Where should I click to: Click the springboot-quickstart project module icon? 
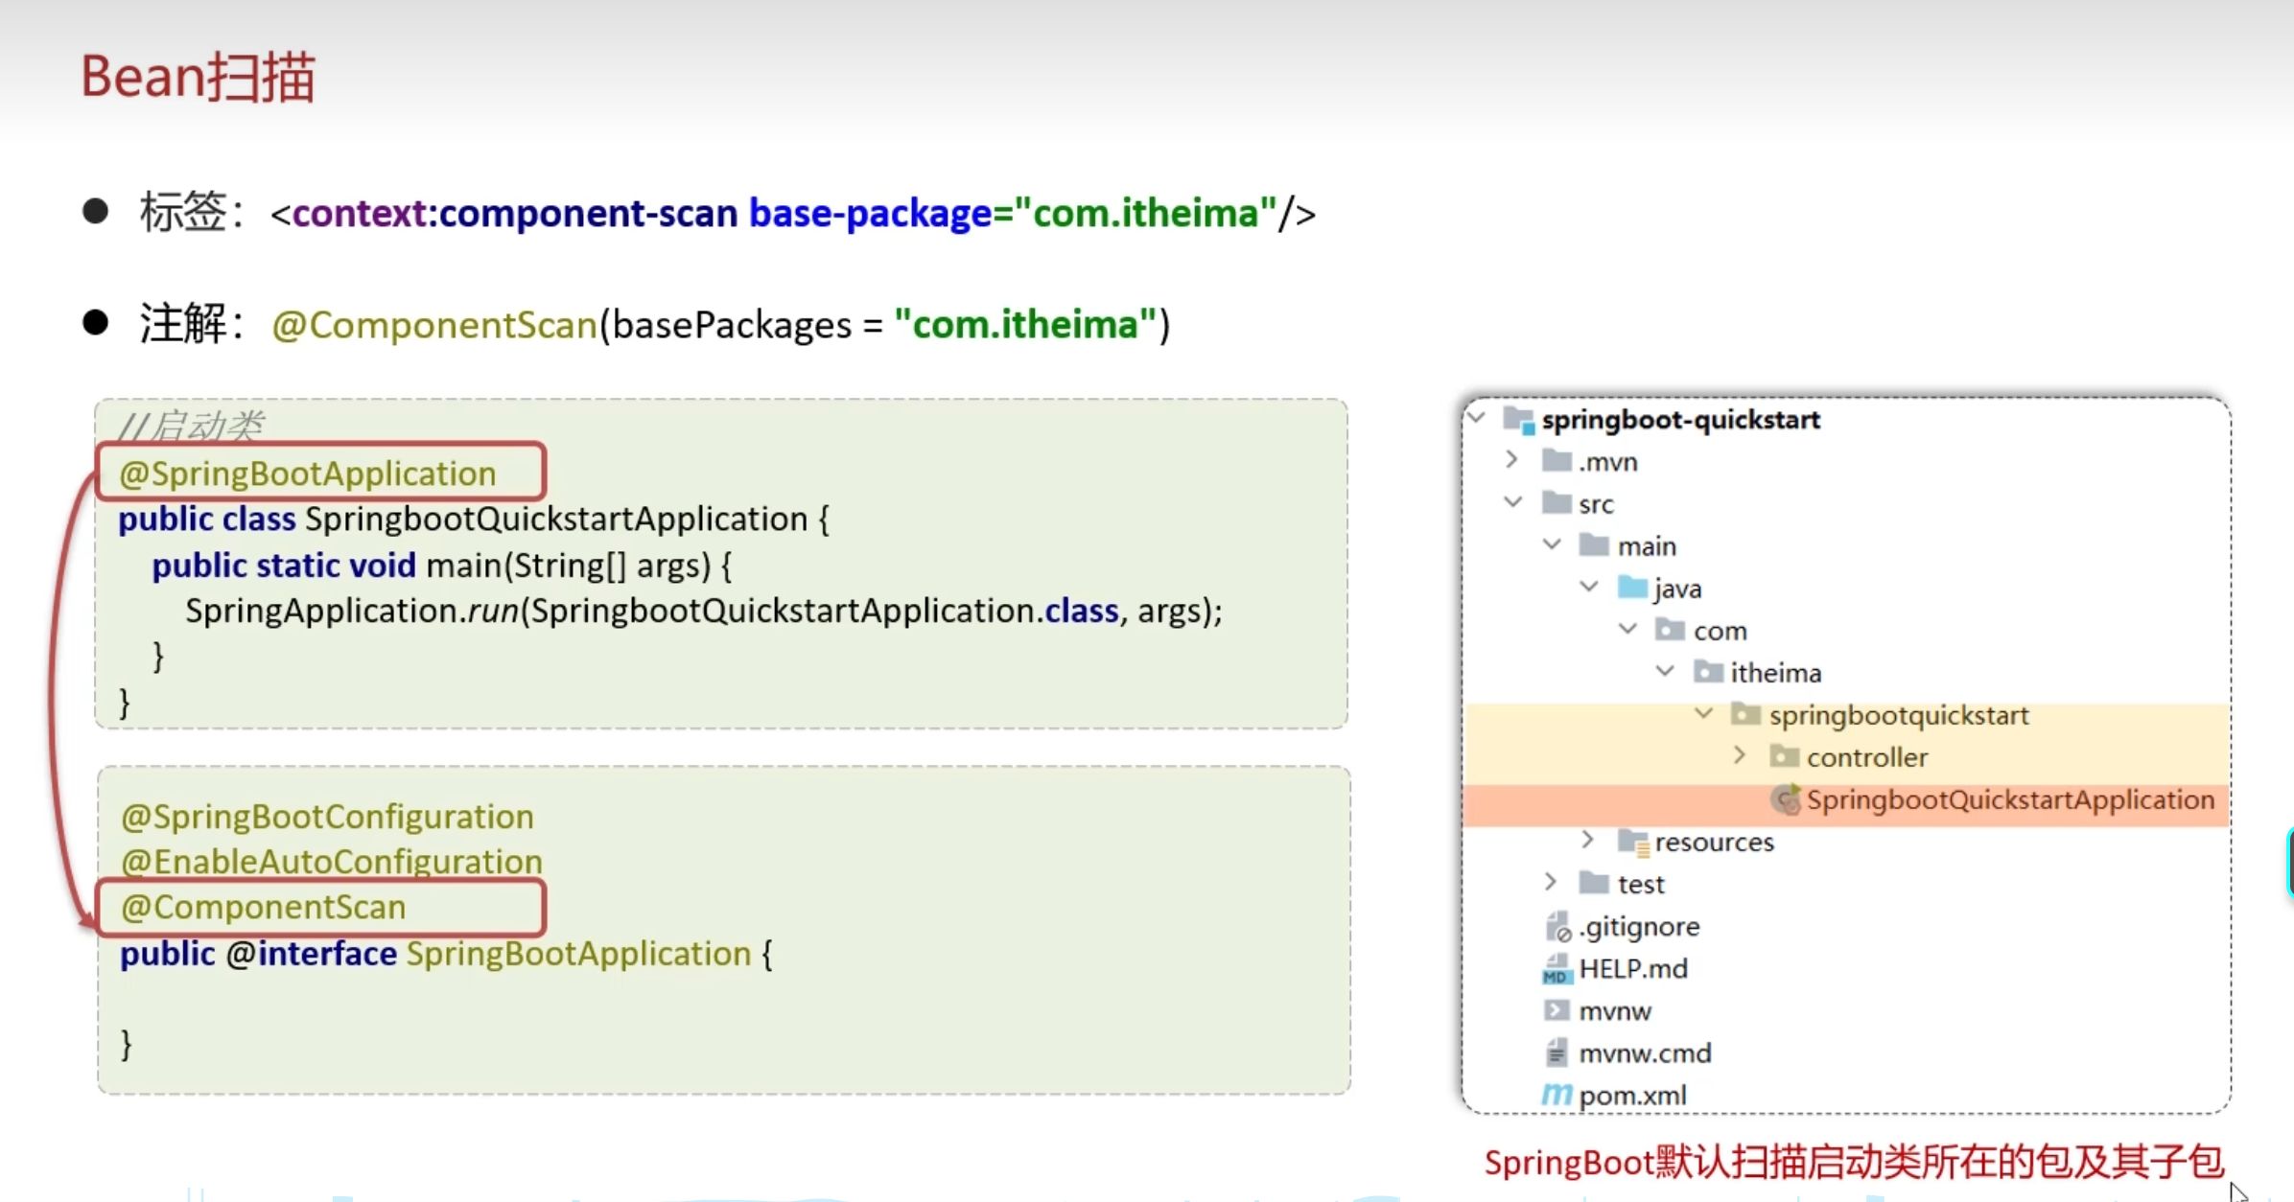1518,419
